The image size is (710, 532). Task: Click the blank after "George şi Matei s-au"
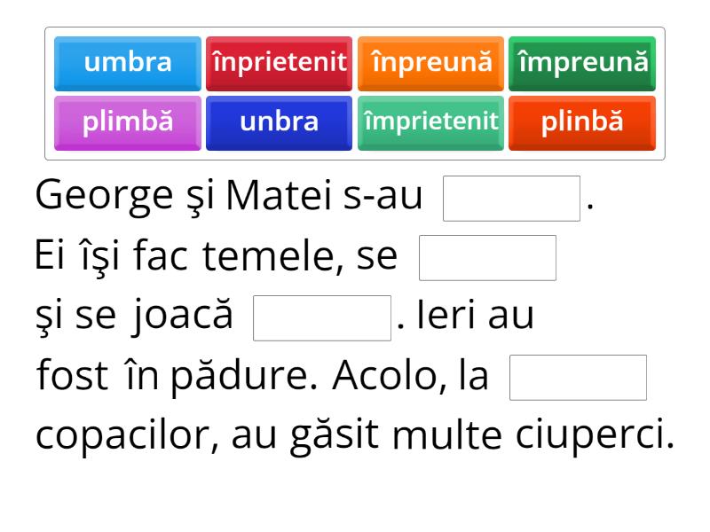512,199
